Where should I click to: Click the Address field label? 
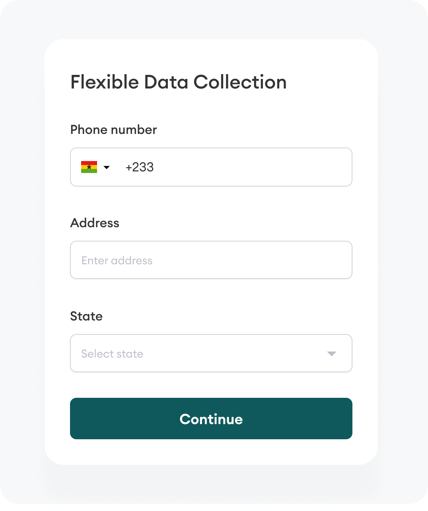coord(95,223)
